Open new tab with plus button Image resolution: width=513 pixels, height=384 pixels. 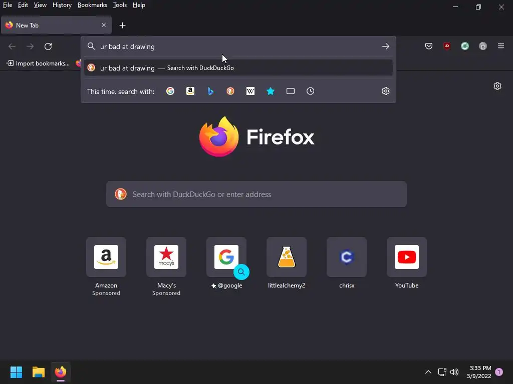click(122, 25)
